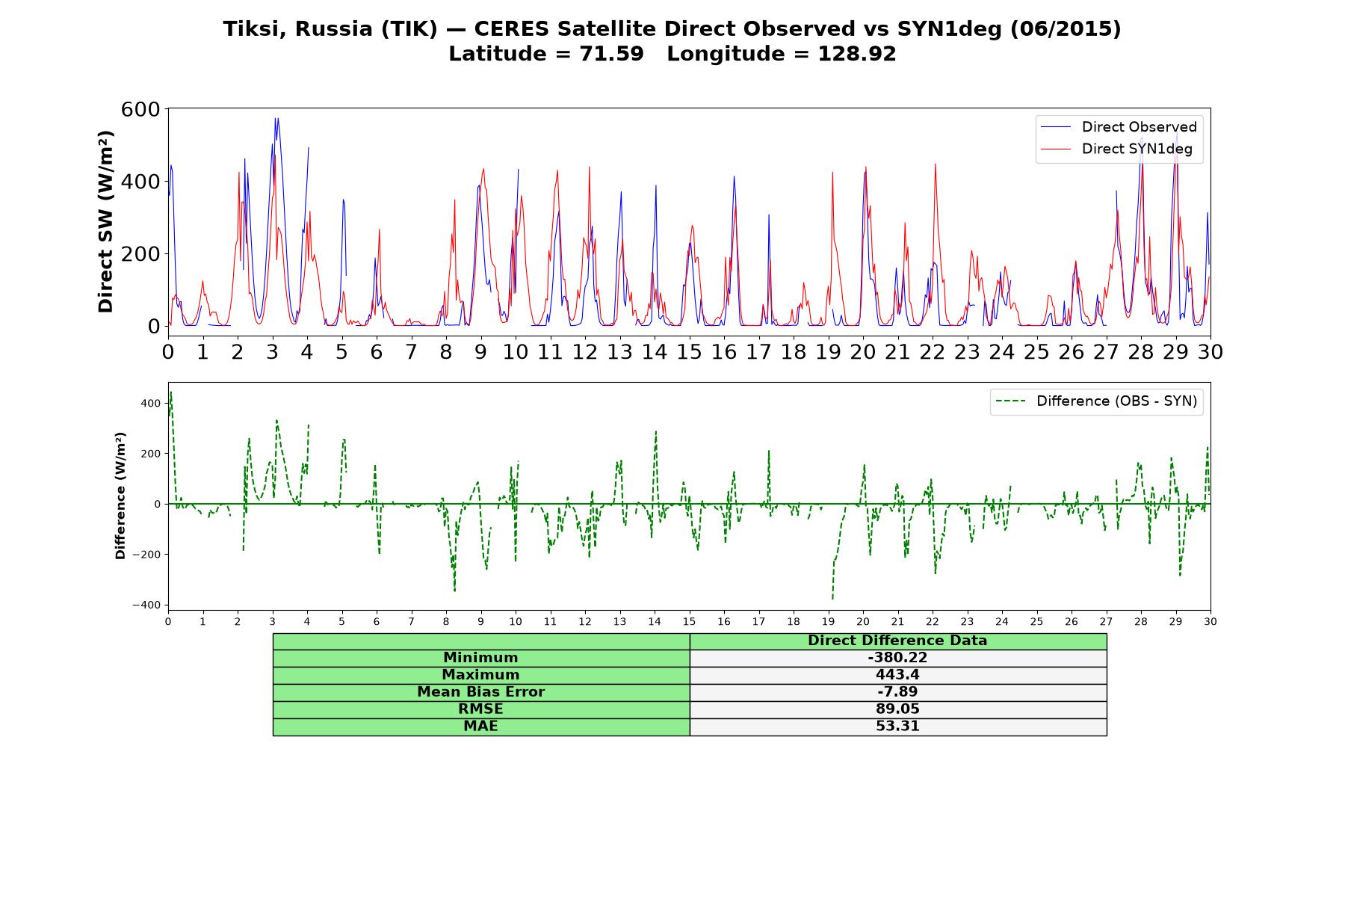Click the Mean Bias Error row label
1345x897 pixels.
pos(481,692)
